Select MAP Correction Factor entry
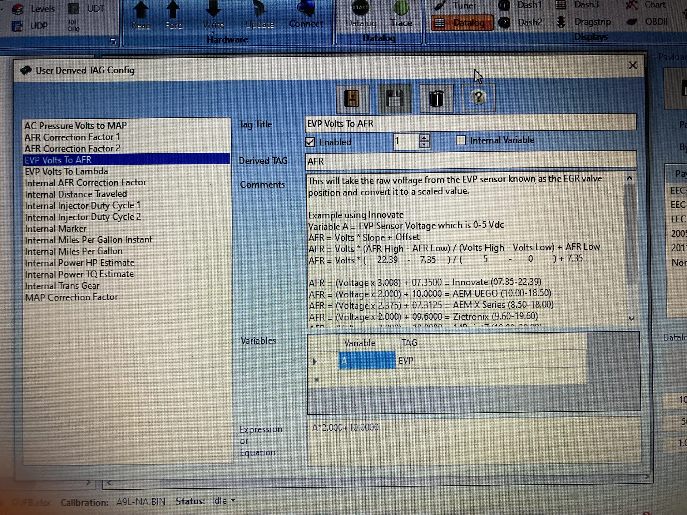687x515 pixels. [72, 297]
